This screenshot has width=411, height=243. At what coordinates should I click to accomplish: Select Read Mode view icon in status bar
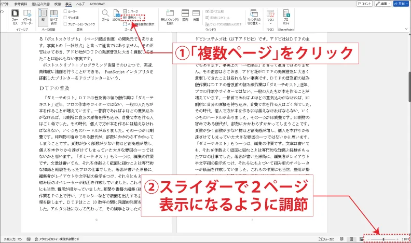pyautogui.click(x=341, y=239)
